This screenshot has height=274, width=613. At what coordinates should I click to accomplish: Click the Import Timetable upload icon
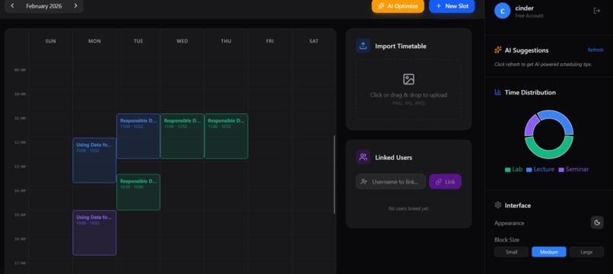click(363, 46)
